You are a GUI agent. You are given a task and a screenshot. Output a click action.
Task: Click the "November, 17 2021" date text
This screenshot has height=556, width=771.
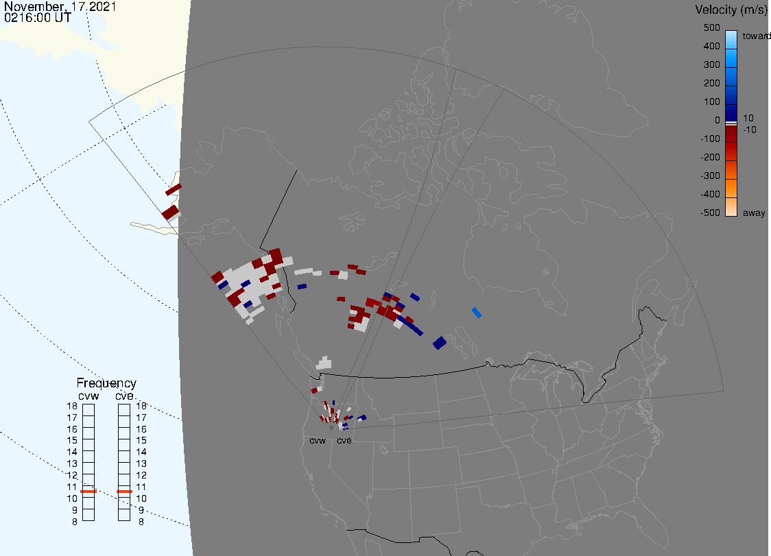coord(60,6)
